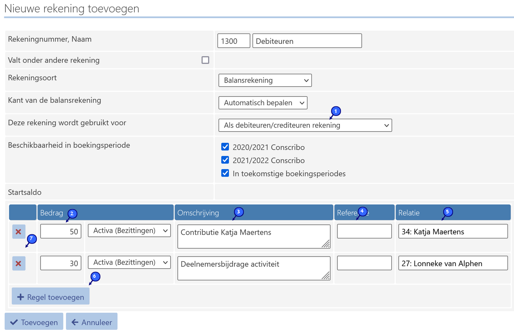The height and width of the screenshot is (330, 514).
Task: Click the relation field '34: Katja Maertens'
Action: pyautogui.click(x=453, y=231)
